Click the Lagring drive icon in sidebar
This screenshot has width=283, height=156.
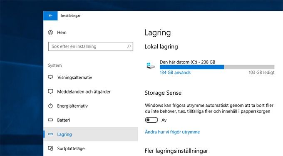pos(50,134)
